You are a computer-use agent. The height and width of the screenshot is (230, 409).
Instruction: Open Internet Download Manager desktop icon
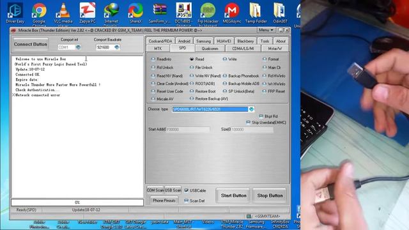111,13
